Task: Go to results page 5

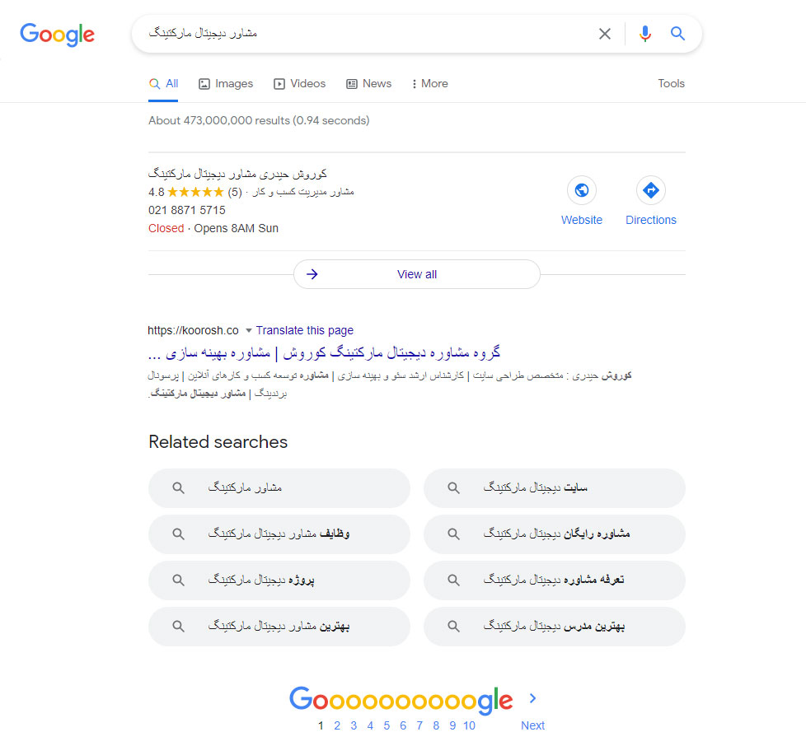Action: click(387, 725)
